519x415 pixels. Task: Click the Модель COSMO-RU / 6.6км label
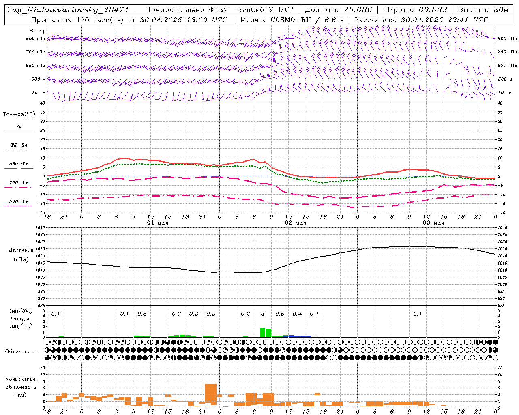point(292,20)
